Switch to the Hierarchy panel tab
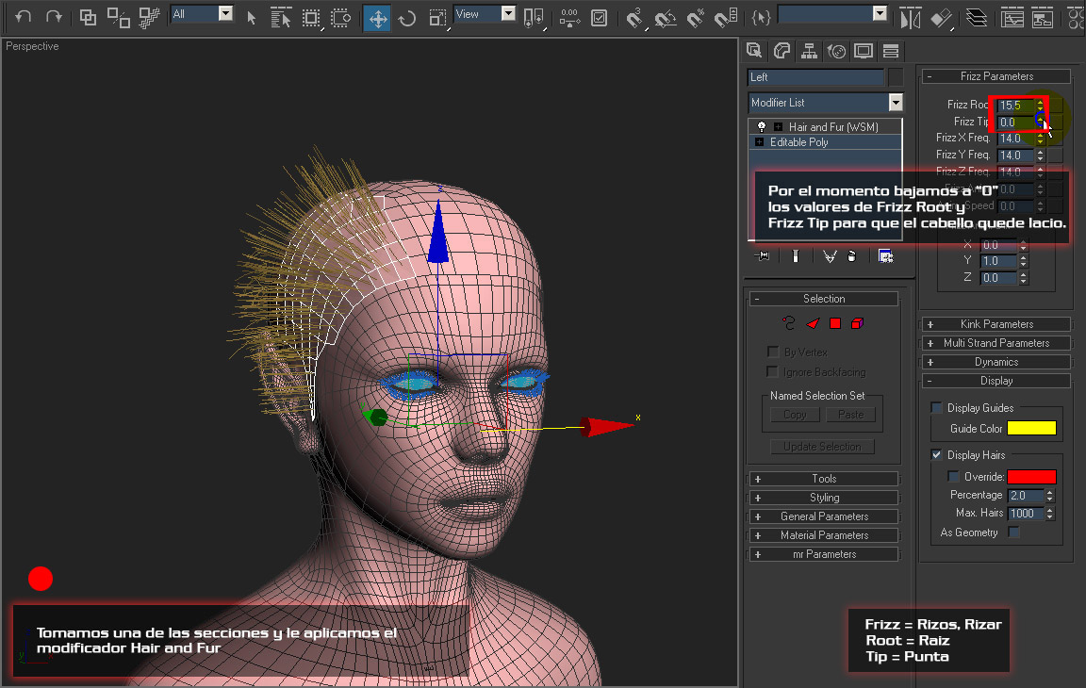Image resolution: width=1086 pixels, height=688 pixels. pyautogui.click(x=809, y=51)
